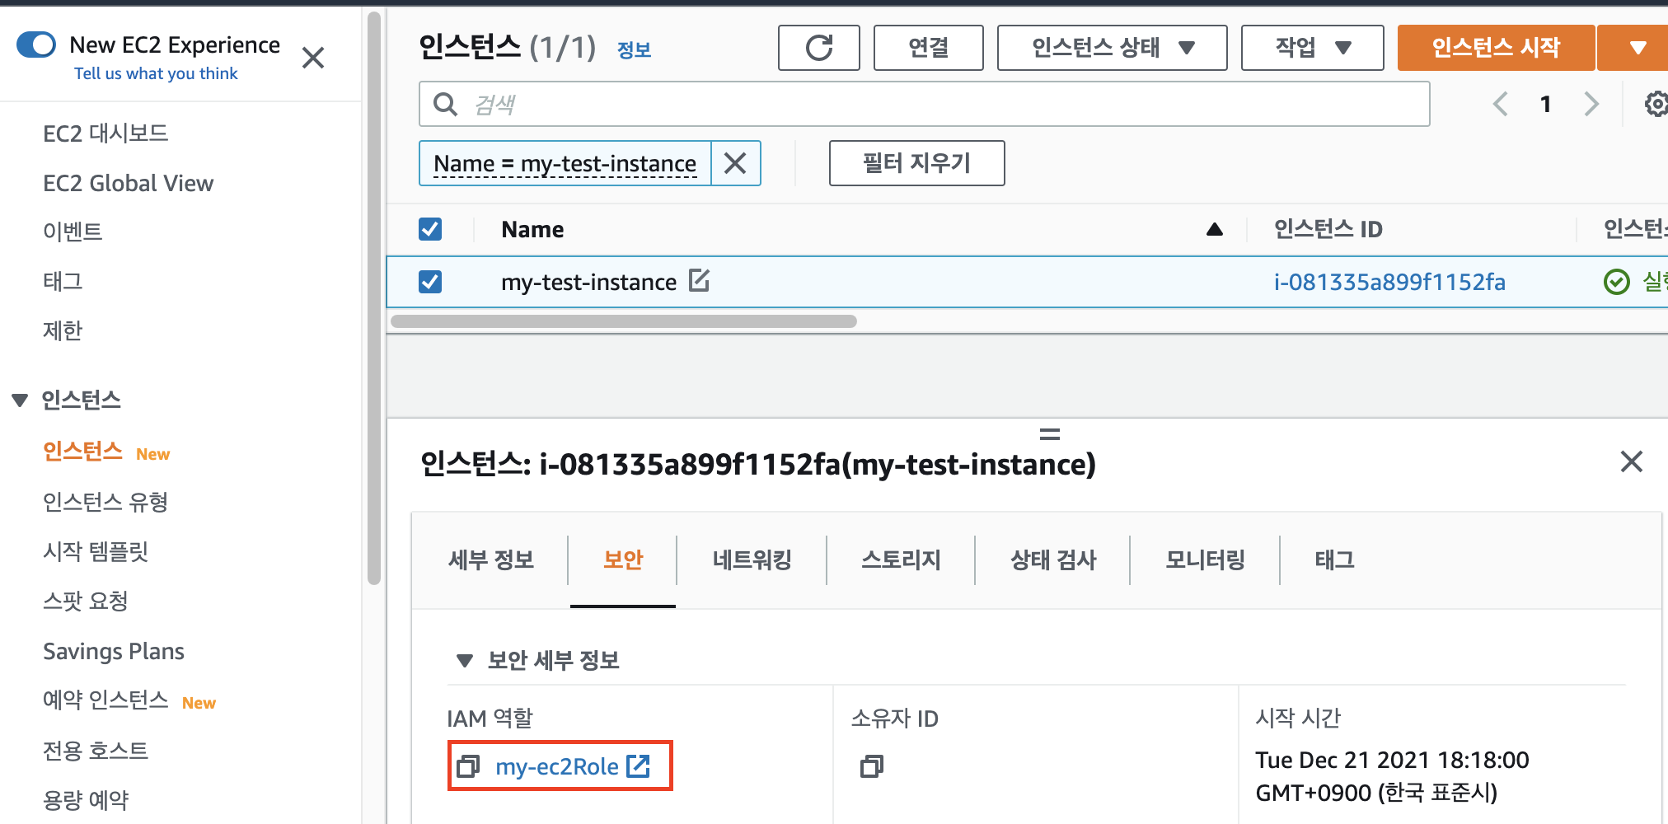The height and width of the screenshot is (824, 1668).
Task: Open 시작 템플릿 in the sidebar
Action: [96, 551]
